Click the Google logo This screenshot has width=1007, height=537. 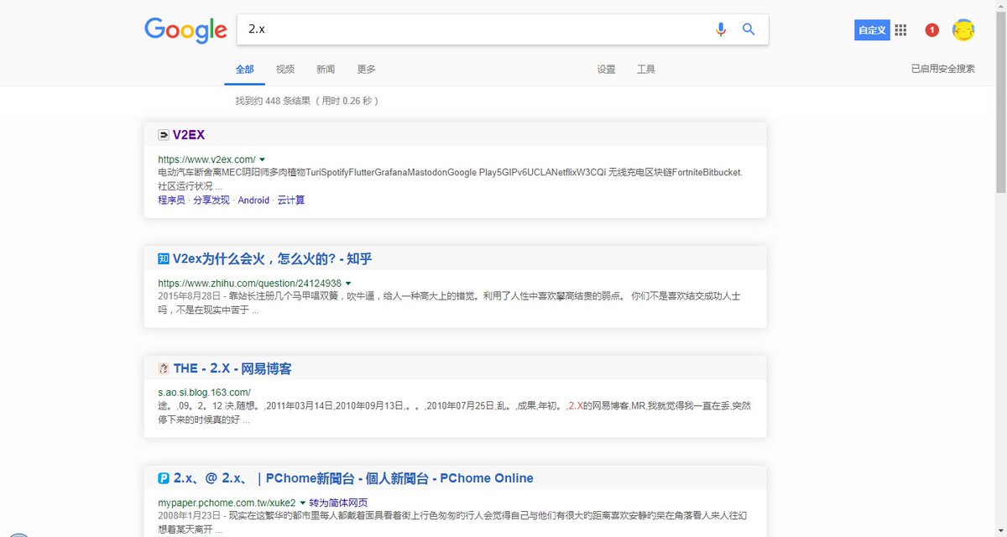185,30
